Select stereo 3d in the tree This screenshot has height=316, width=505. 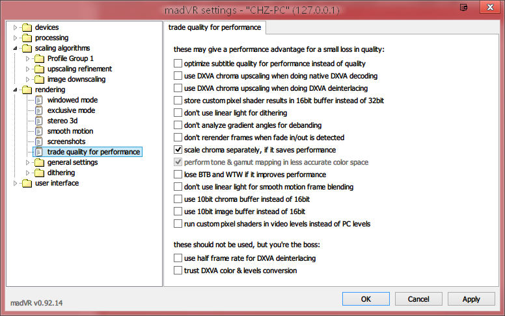point(62,121)
